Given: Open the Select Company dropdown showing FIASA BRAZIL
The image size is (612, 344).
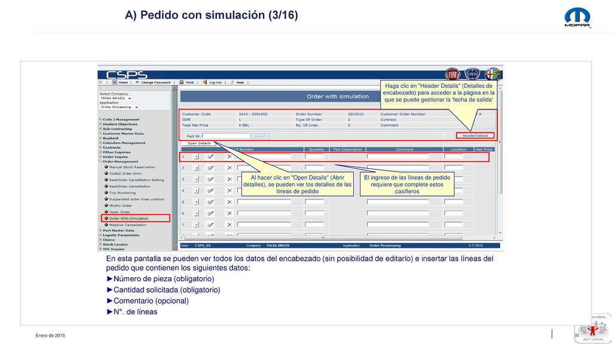Looking at the screenshot, I should (x=115, y=99).
